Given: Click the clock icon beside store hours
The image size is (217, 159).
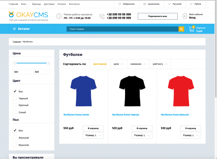Looking at the screenshot, I should [x=59, y=16].
